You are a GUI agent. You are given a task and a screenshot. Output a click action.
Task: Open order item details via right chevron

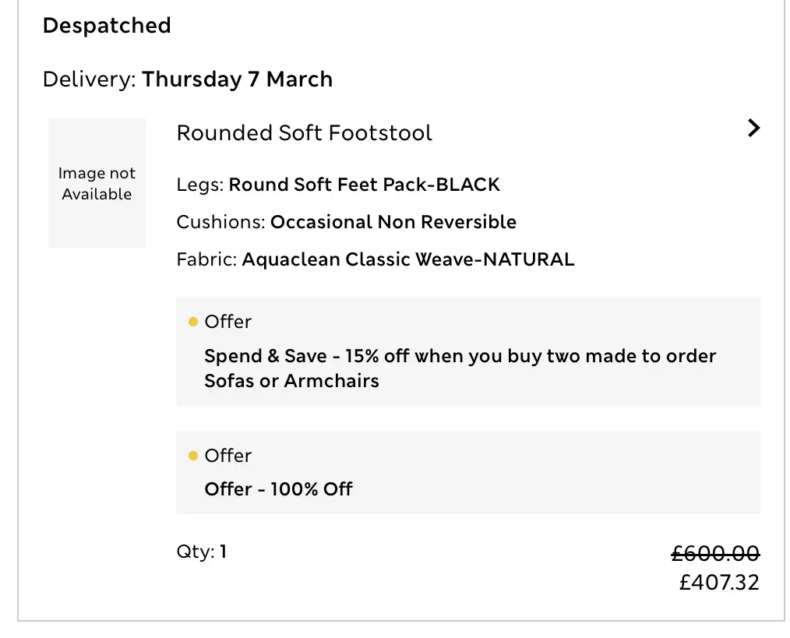[x=753, y=129]
